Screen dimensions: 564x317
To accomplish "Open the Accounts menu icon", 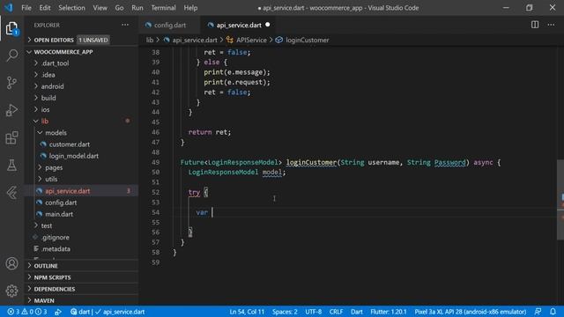I will [11, 263].
